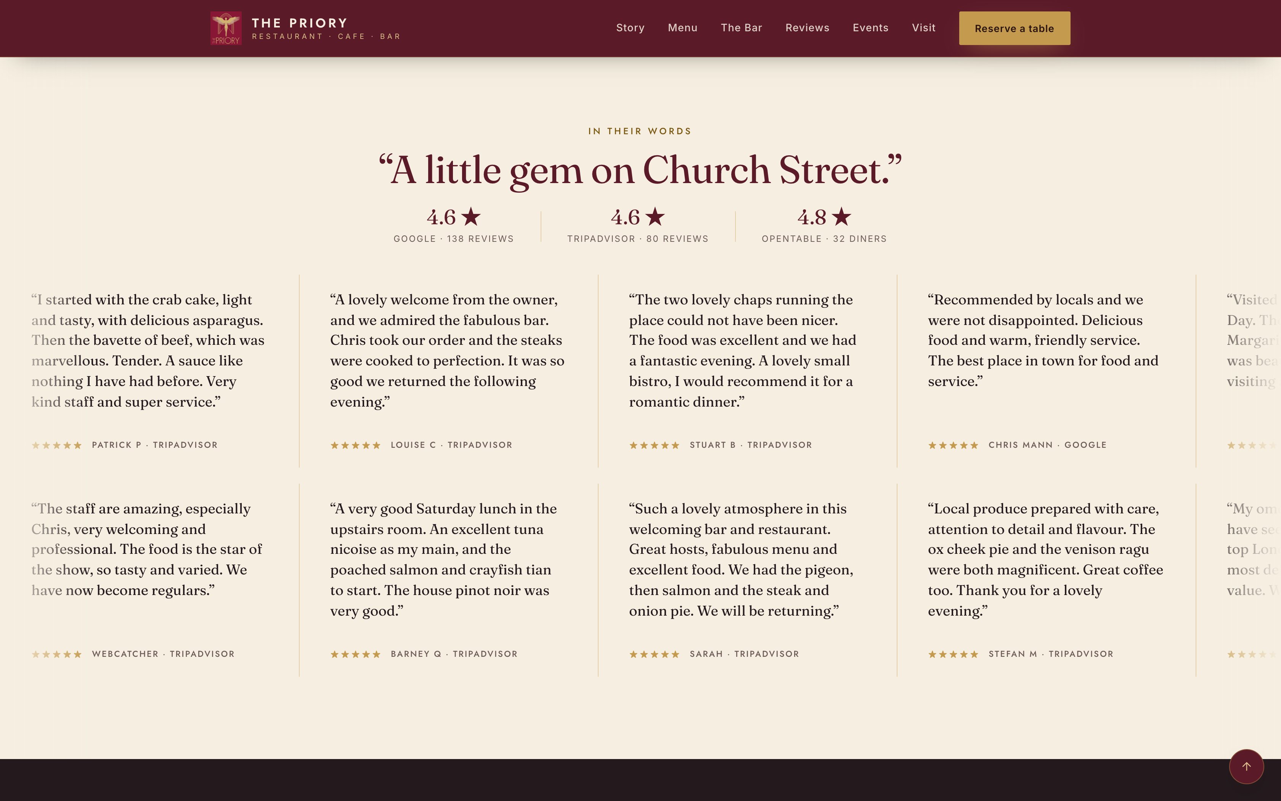Click the Reserve a table button
Image resolution: width=1281 pixels, height=801 pixels.
1014,28
